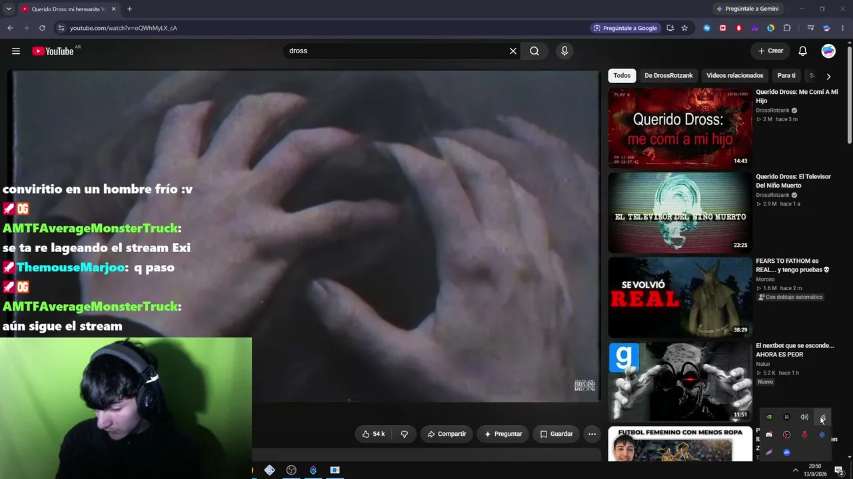The image size is (853, 479).
Task: Open the 'Futbol femenino con menos ropa' thumbnail
Action: pyautogui.click(x=680, y=444)
